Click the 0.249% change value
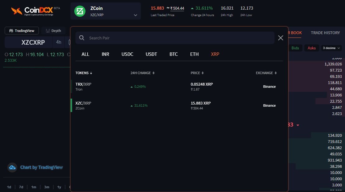The image size is (345, 192). tap(140, 87)
